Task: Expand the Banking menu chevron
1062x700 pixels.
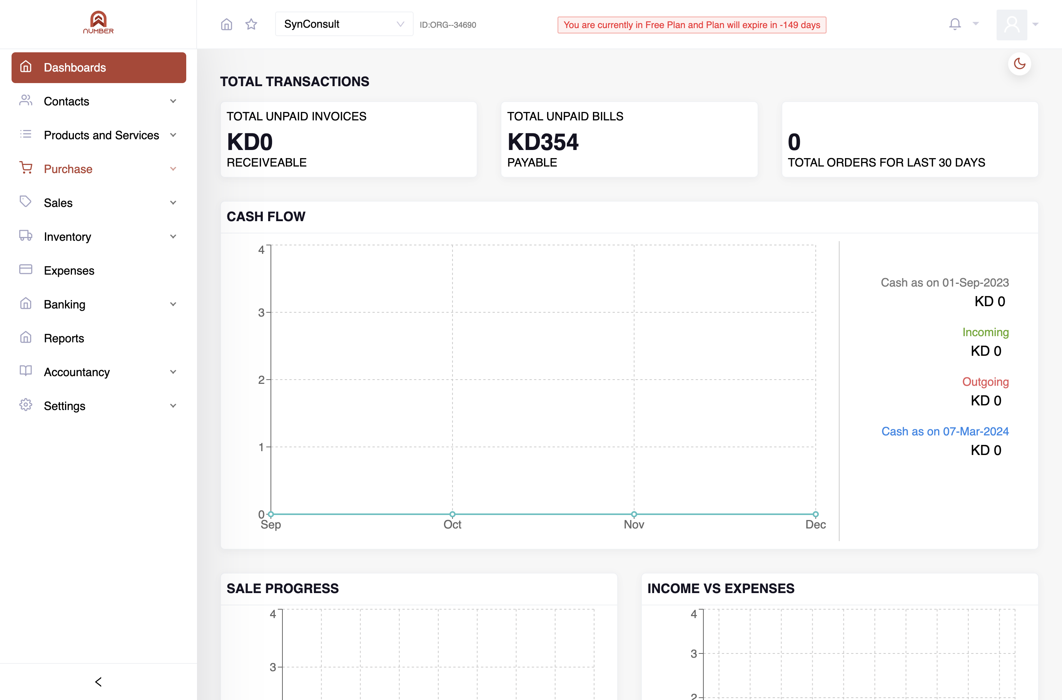Action: point(173,305)
